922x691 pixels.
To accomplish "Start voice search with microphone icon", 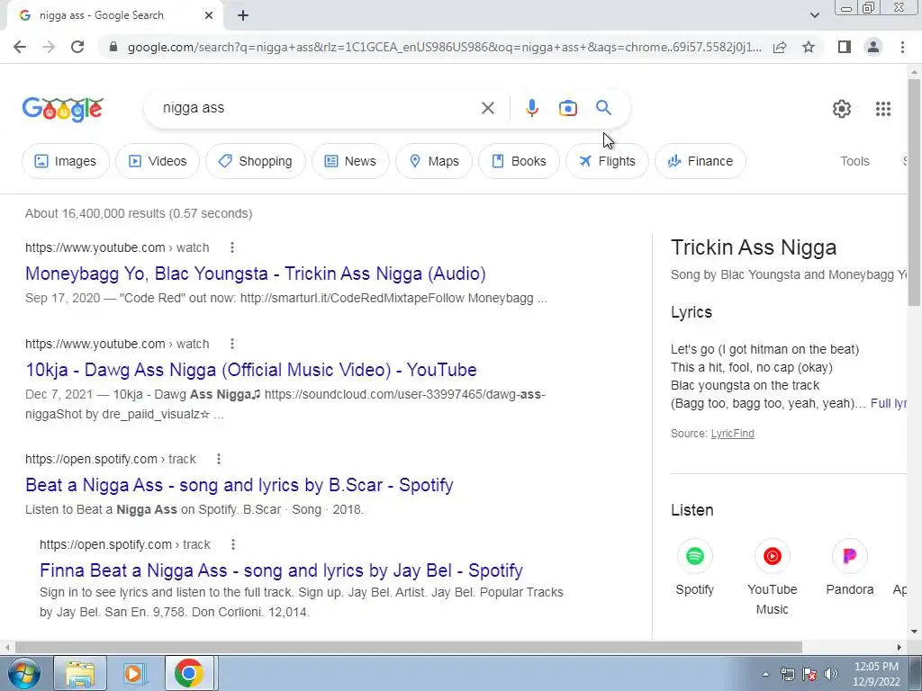I will point(531,108).
